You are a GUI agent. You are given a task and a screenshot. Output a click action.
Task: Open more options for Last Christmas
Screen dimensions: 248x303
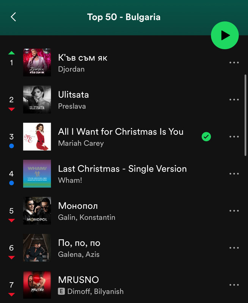click(234, 173)
